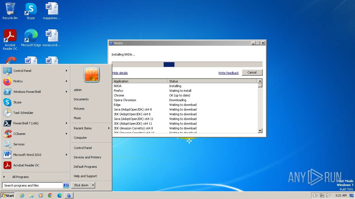Open Control Panel in right Start menu pane
This screenshot has width=355, height=199.
click(83, 148)
